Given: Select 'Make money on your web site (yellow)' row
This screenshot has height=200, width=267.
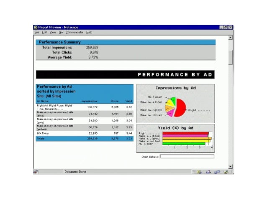Looking at the screenshot, I should (85, 128).
